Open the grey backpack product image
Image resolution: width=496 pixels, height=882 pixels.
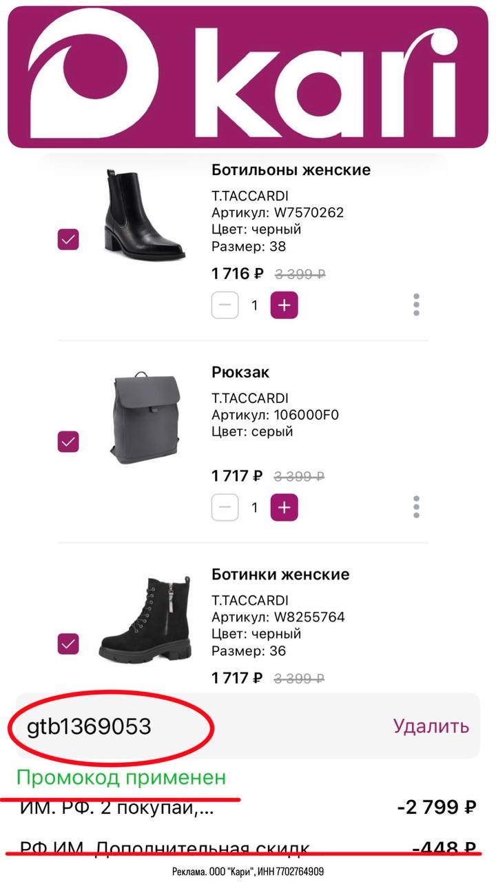(x=145, y=418)
